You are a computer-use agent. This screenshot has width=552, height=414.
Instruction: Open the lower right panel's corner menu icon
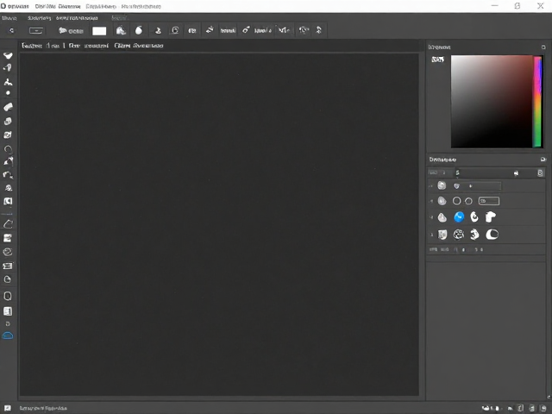point(543,160)
